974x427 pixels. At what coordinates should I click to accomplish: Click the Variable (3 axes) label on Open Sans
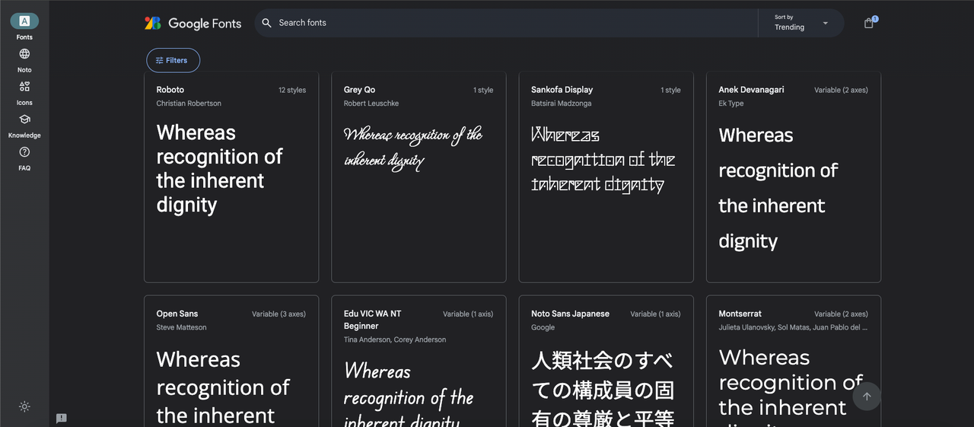pyautogui.click(x=279, y=314)
